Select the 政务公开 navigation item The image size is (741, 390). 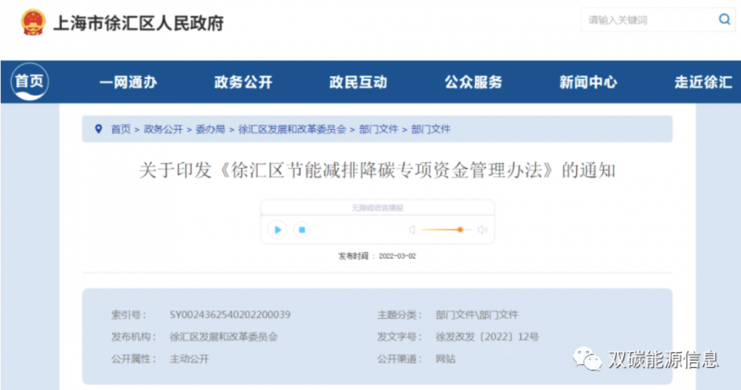[x=243, y=82]
